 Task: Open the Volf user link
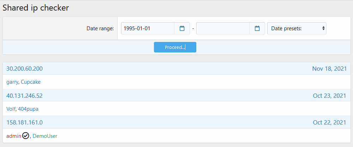[11, 109]
